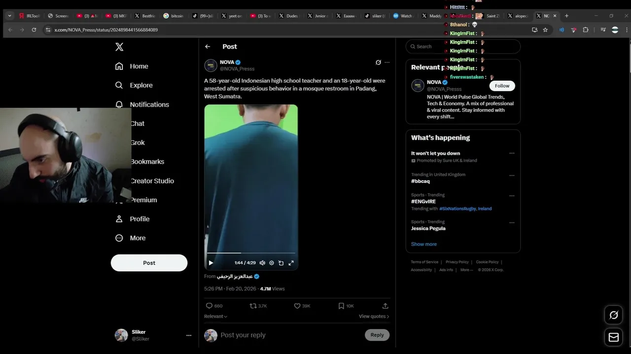Open Creator Studio in the sidebar
This screenshot has width=631, height=354.
coord(152,181)
